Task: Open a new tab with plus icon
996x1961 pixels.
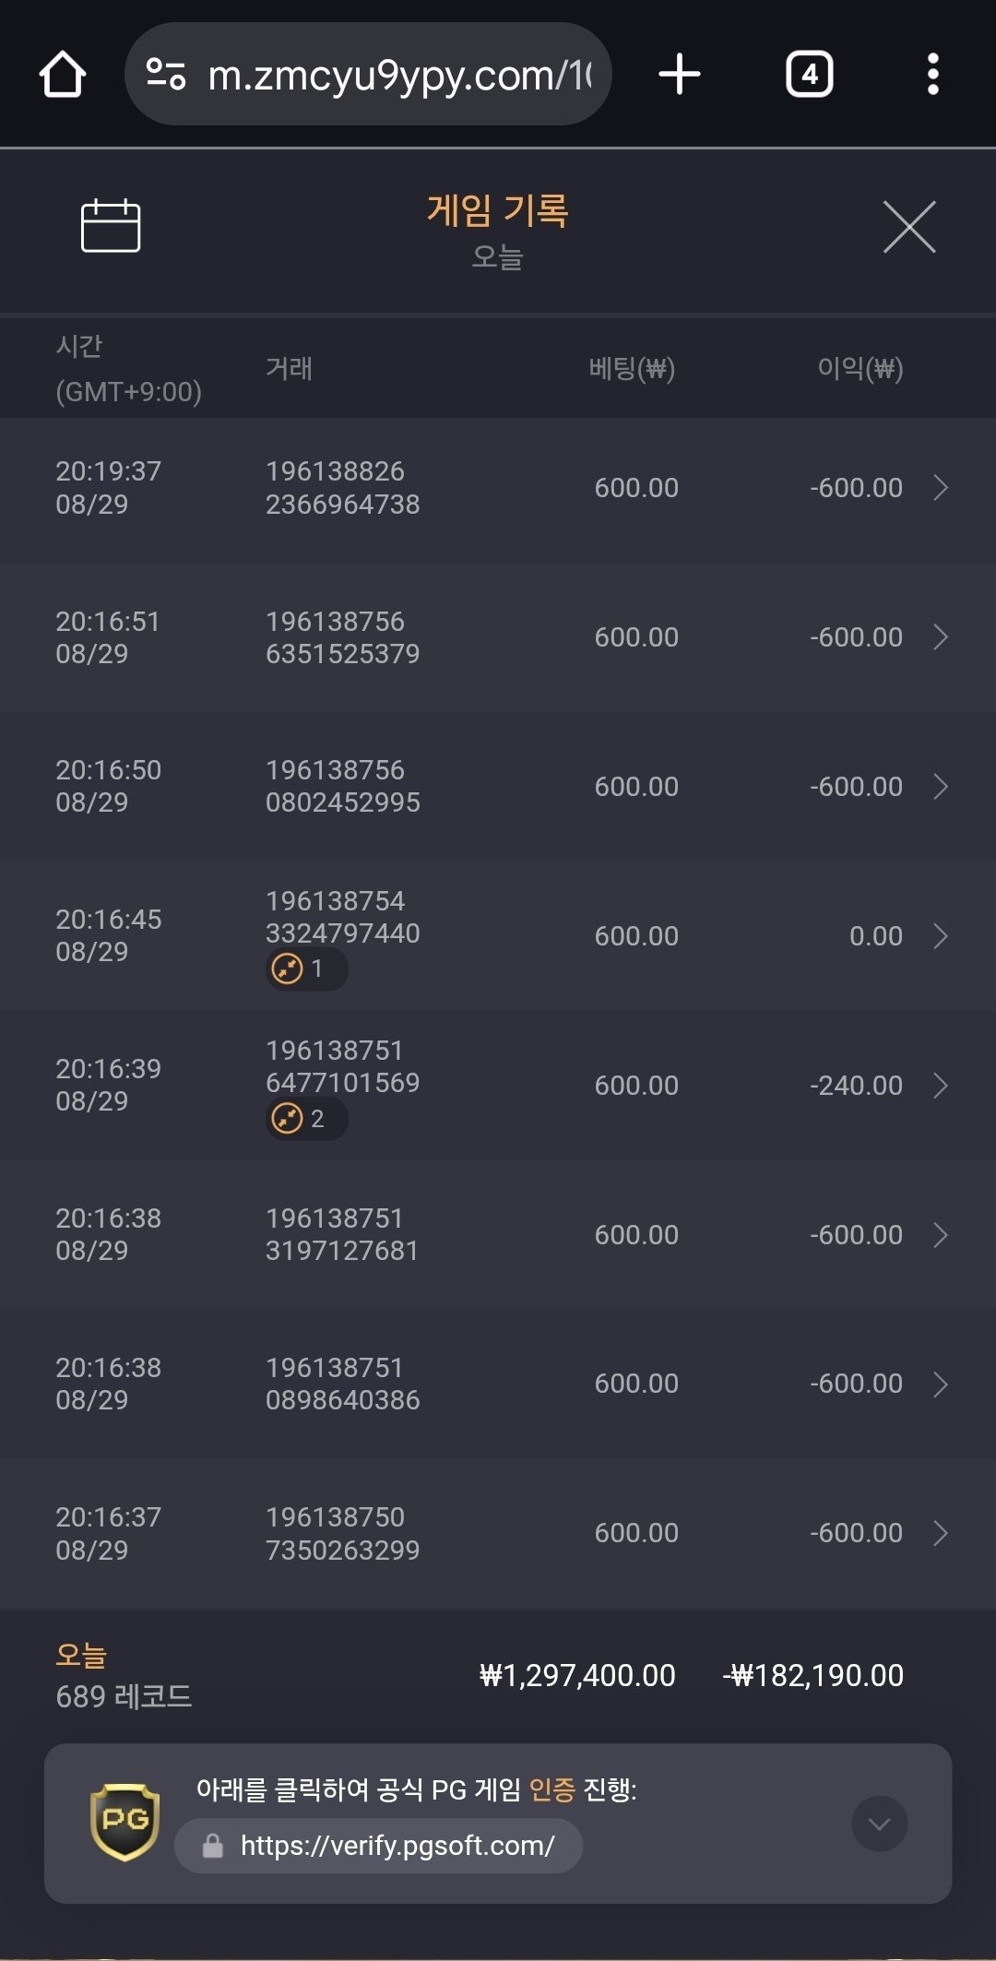Action: [680, 75]
